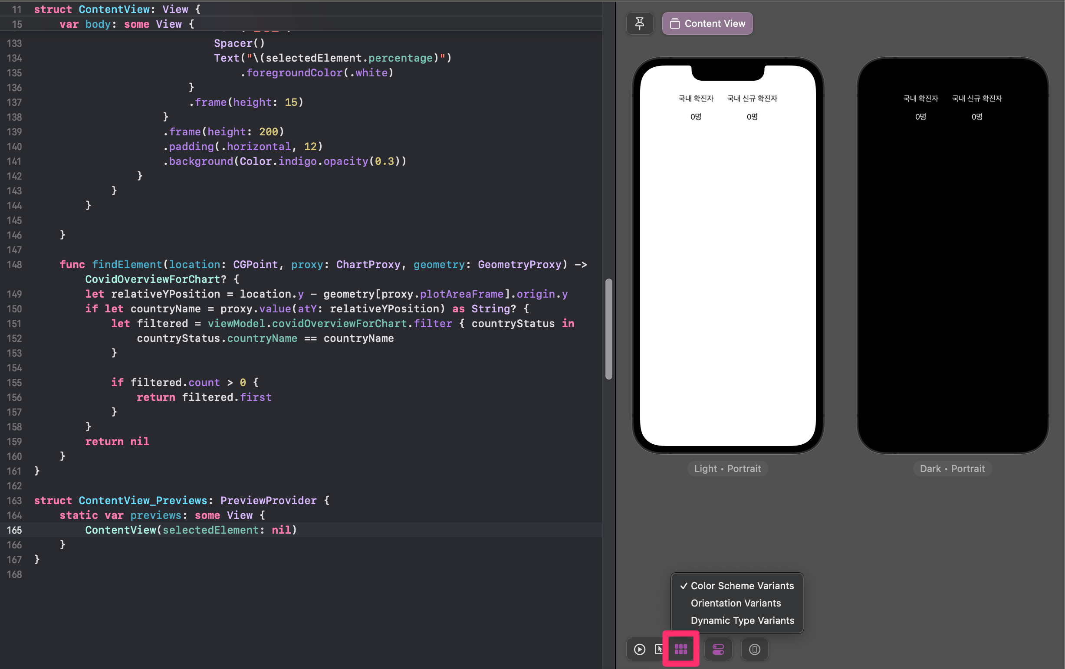
Task: Click 'static var previews' on line 164
Action: (120, 515)
